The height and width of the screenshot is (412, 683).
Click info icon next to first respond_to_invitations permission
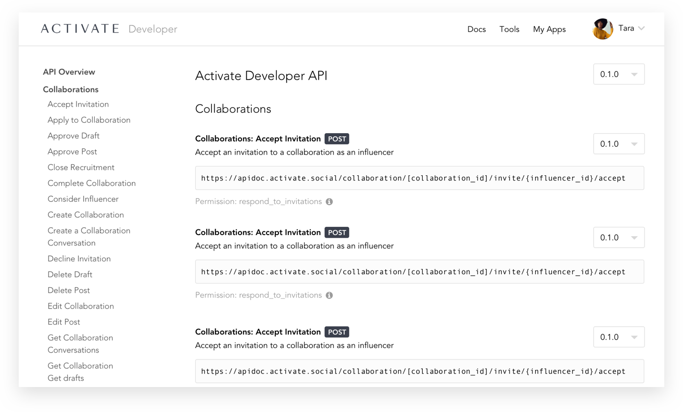[330, 202]
